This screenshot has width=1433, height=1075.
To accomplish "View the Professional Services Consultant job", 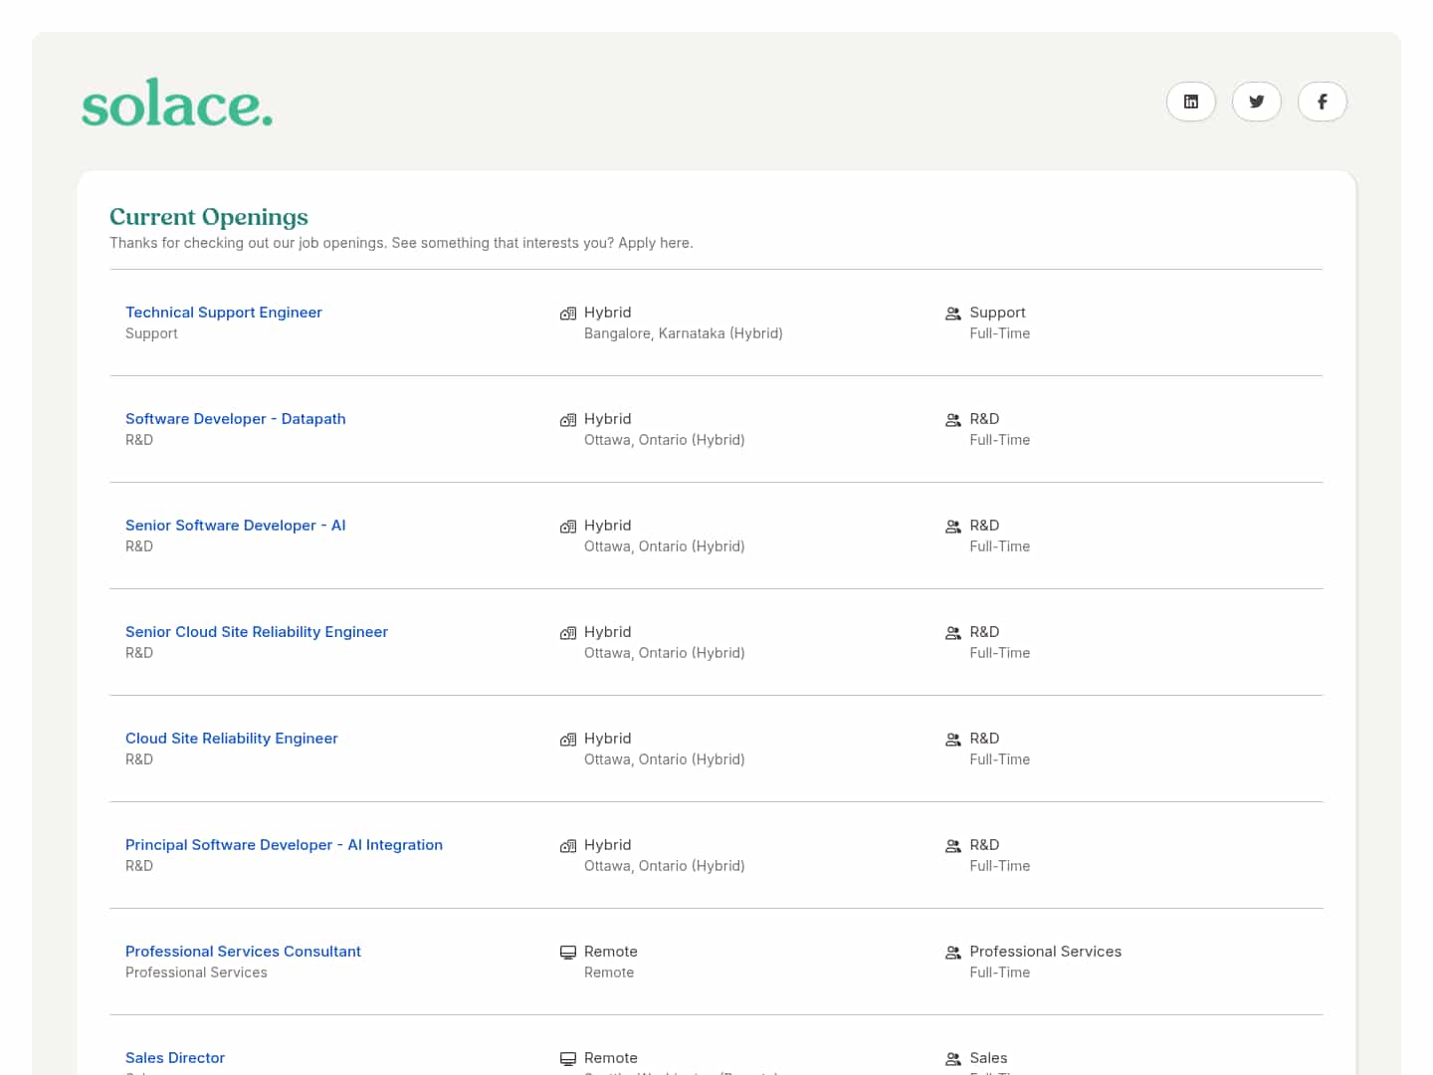I will (243, 952).
